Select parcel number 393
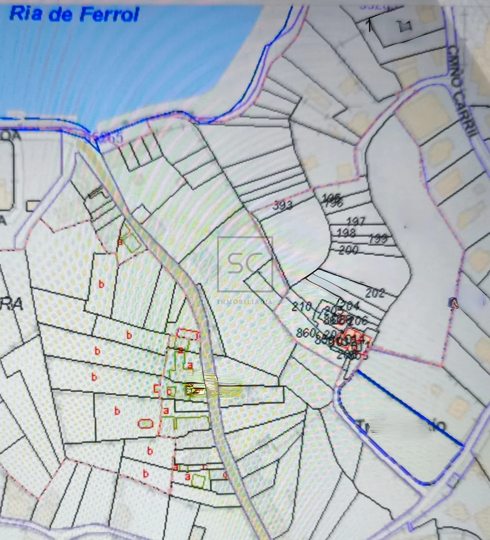 tap(282, 206)
